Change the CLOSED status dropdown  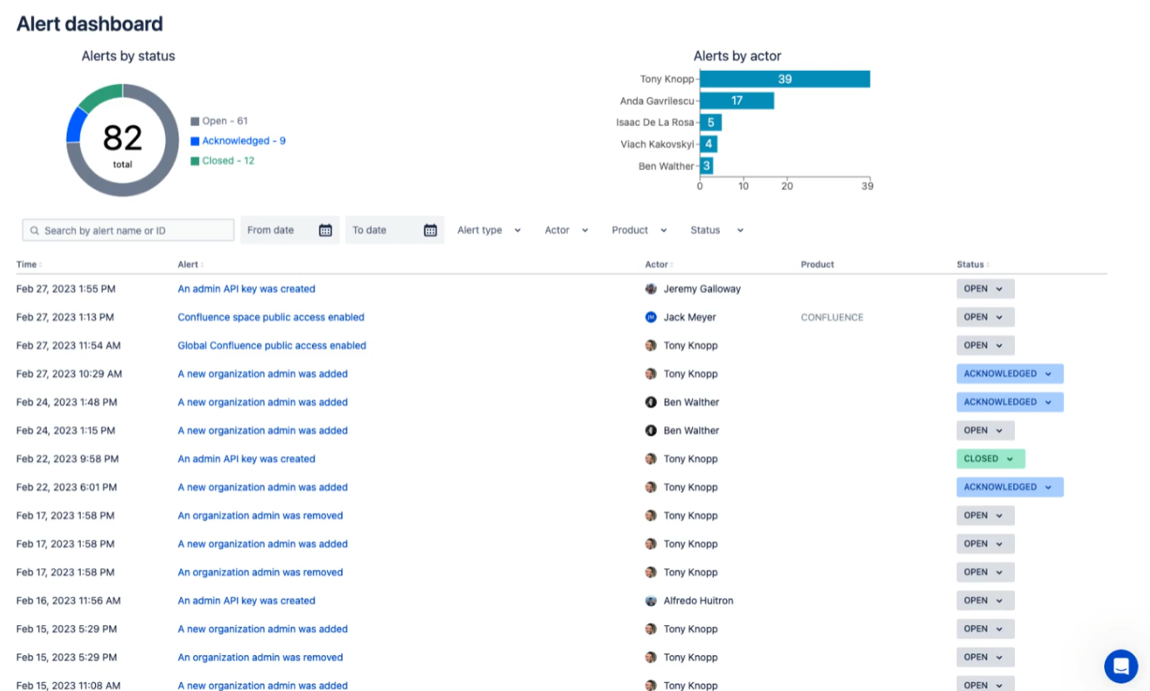[990, 459]
